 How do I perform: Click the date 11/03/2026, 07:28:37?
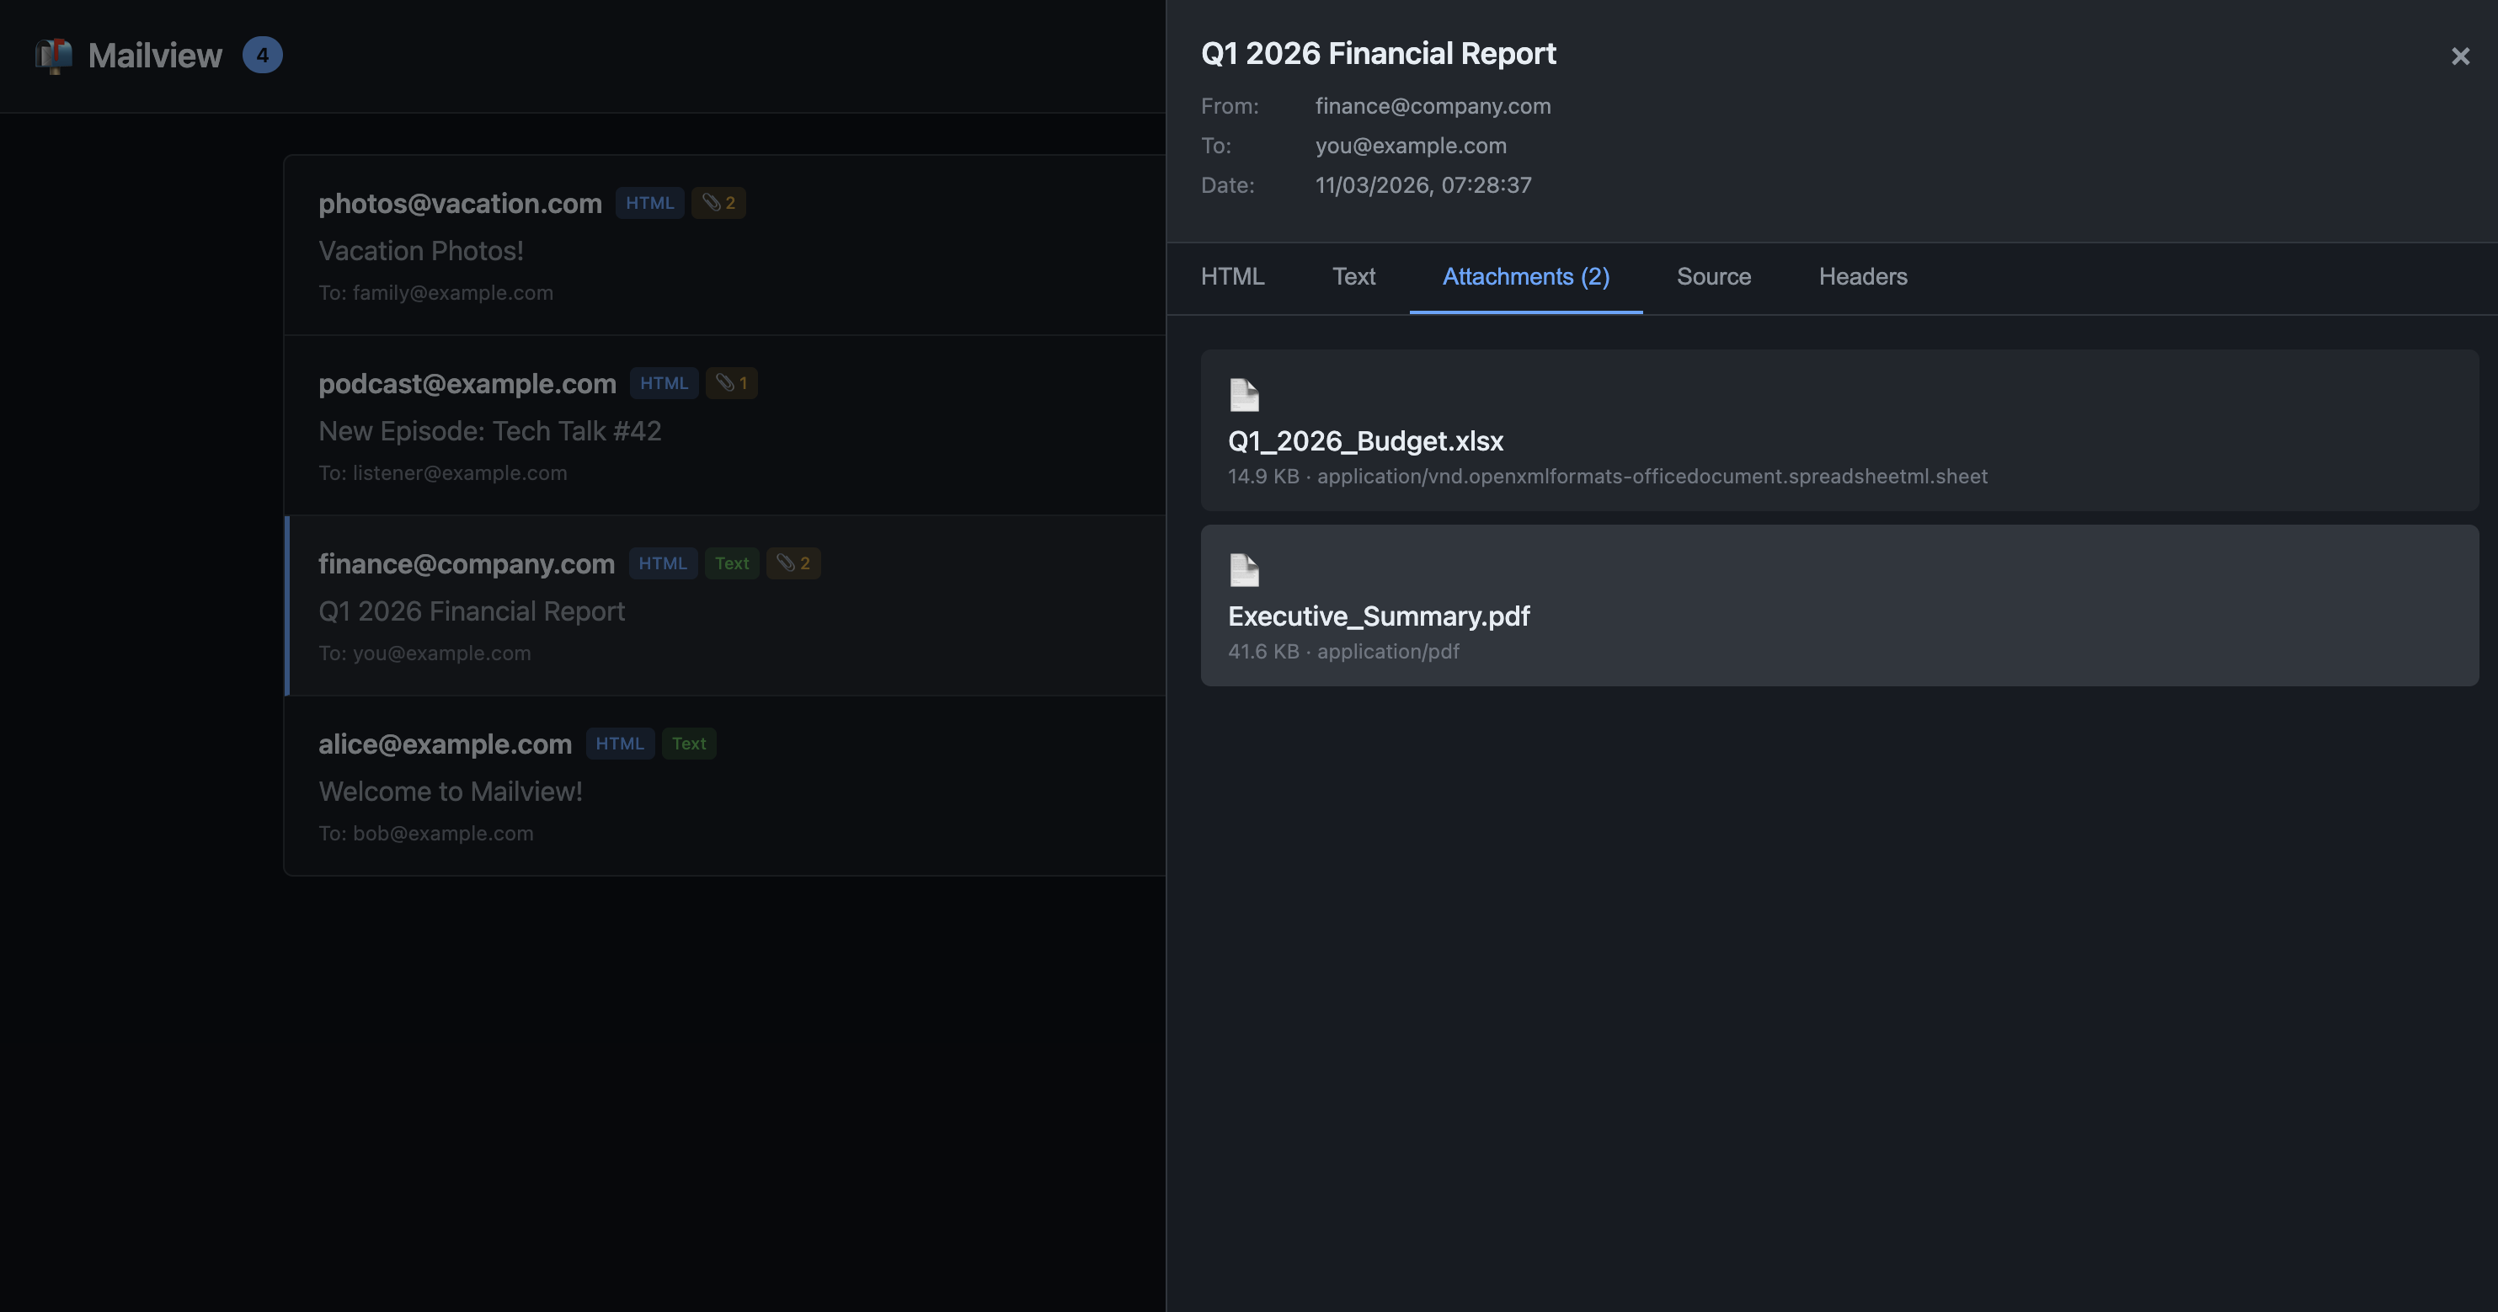point(1423,185)
